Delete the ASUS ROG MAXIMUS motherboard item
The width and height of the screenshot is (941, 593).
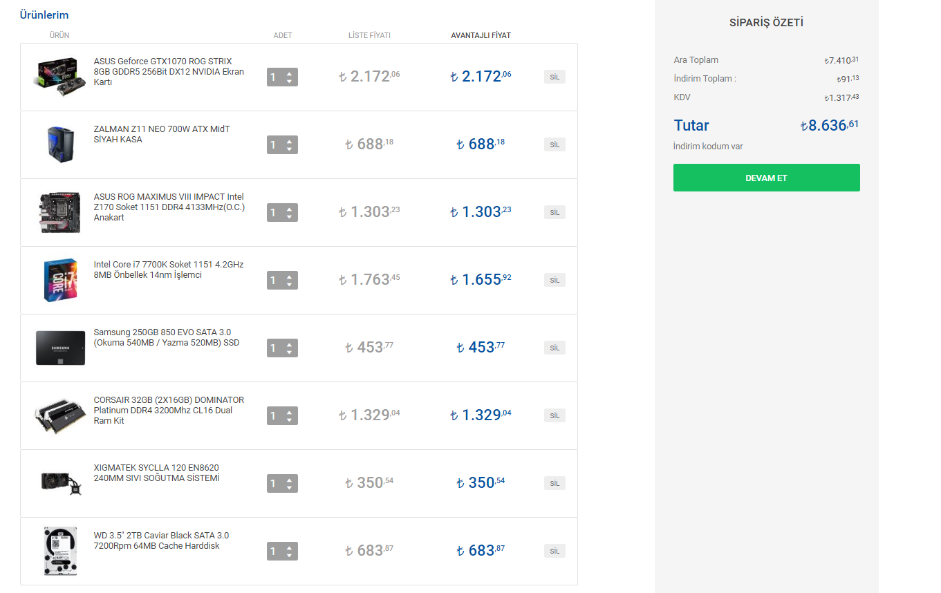555,212
